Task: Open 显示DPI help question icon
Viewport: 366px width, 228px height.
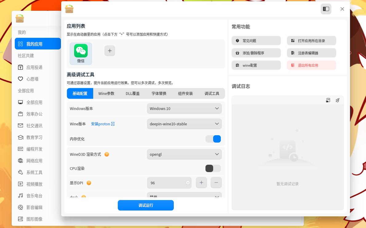Action: point(89,183)
